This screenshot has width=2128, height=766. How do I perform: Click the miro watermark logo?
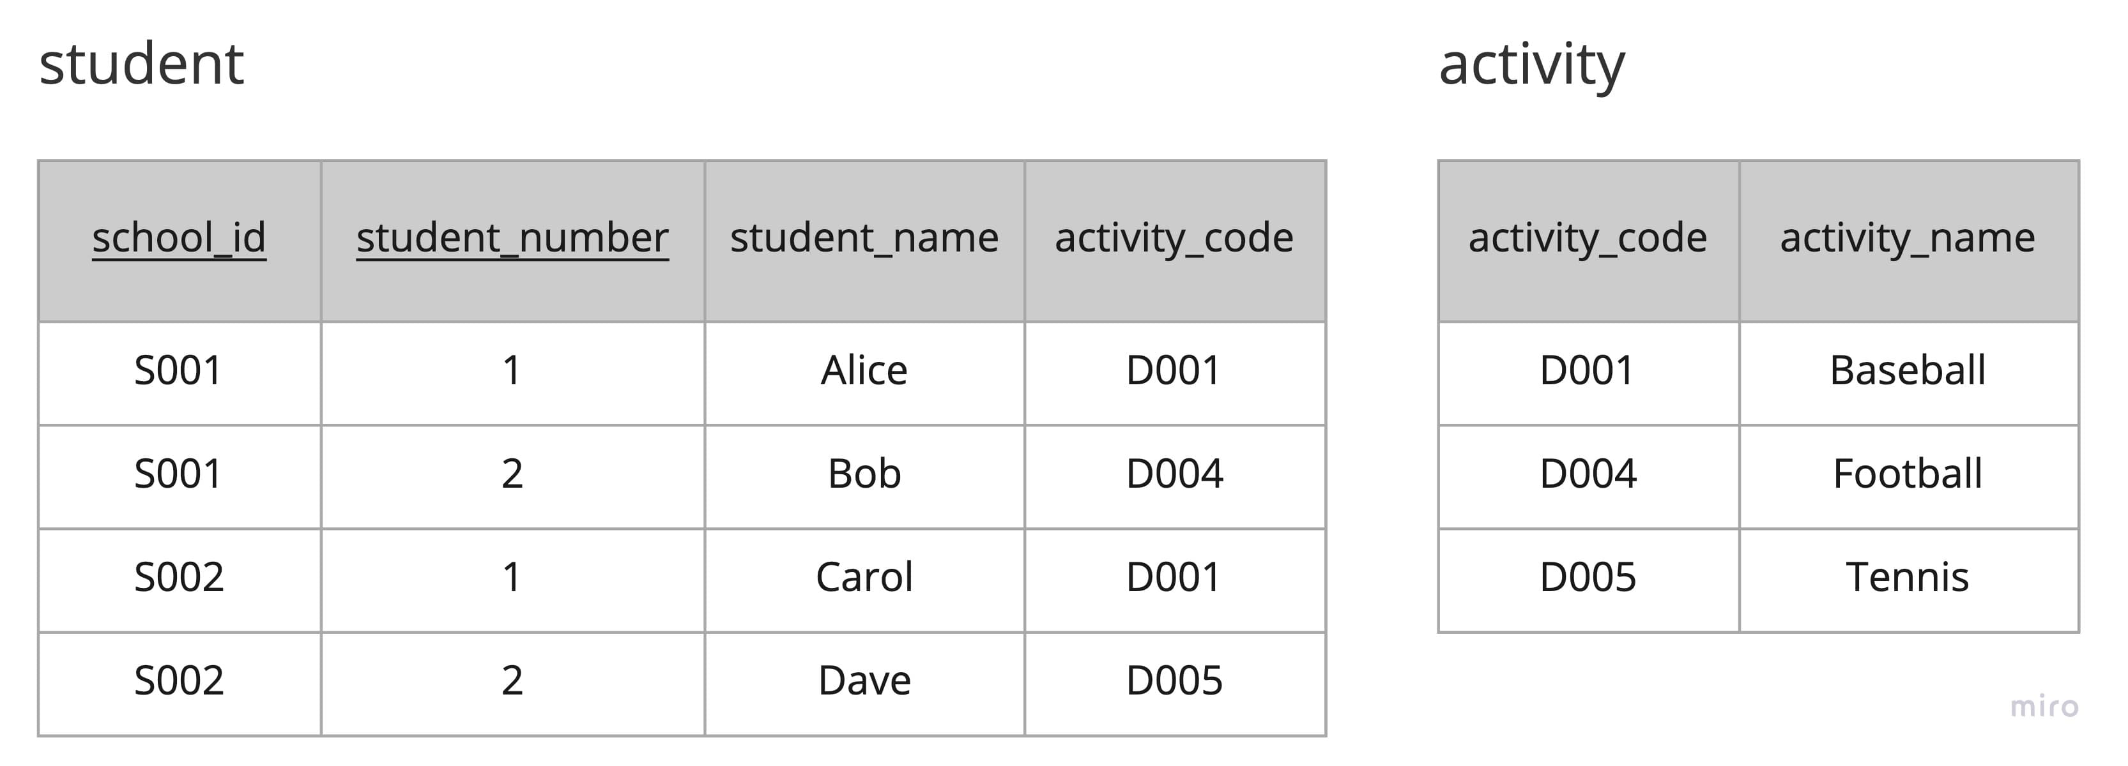coord(2044,707)
